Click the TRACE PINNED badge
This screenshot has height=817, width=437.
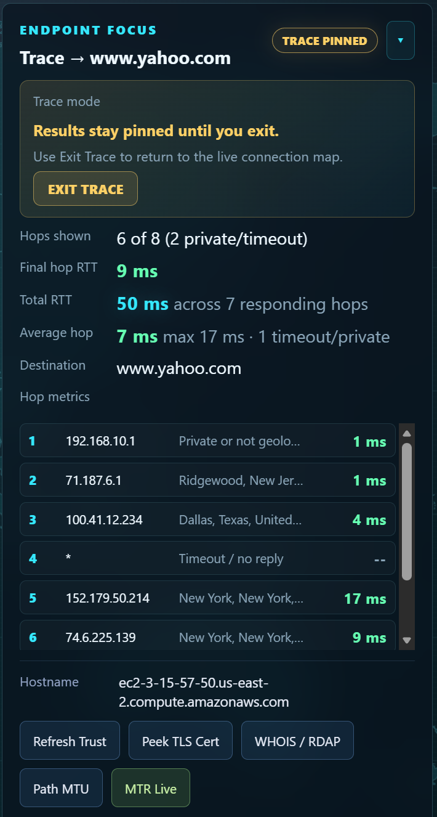325,41
